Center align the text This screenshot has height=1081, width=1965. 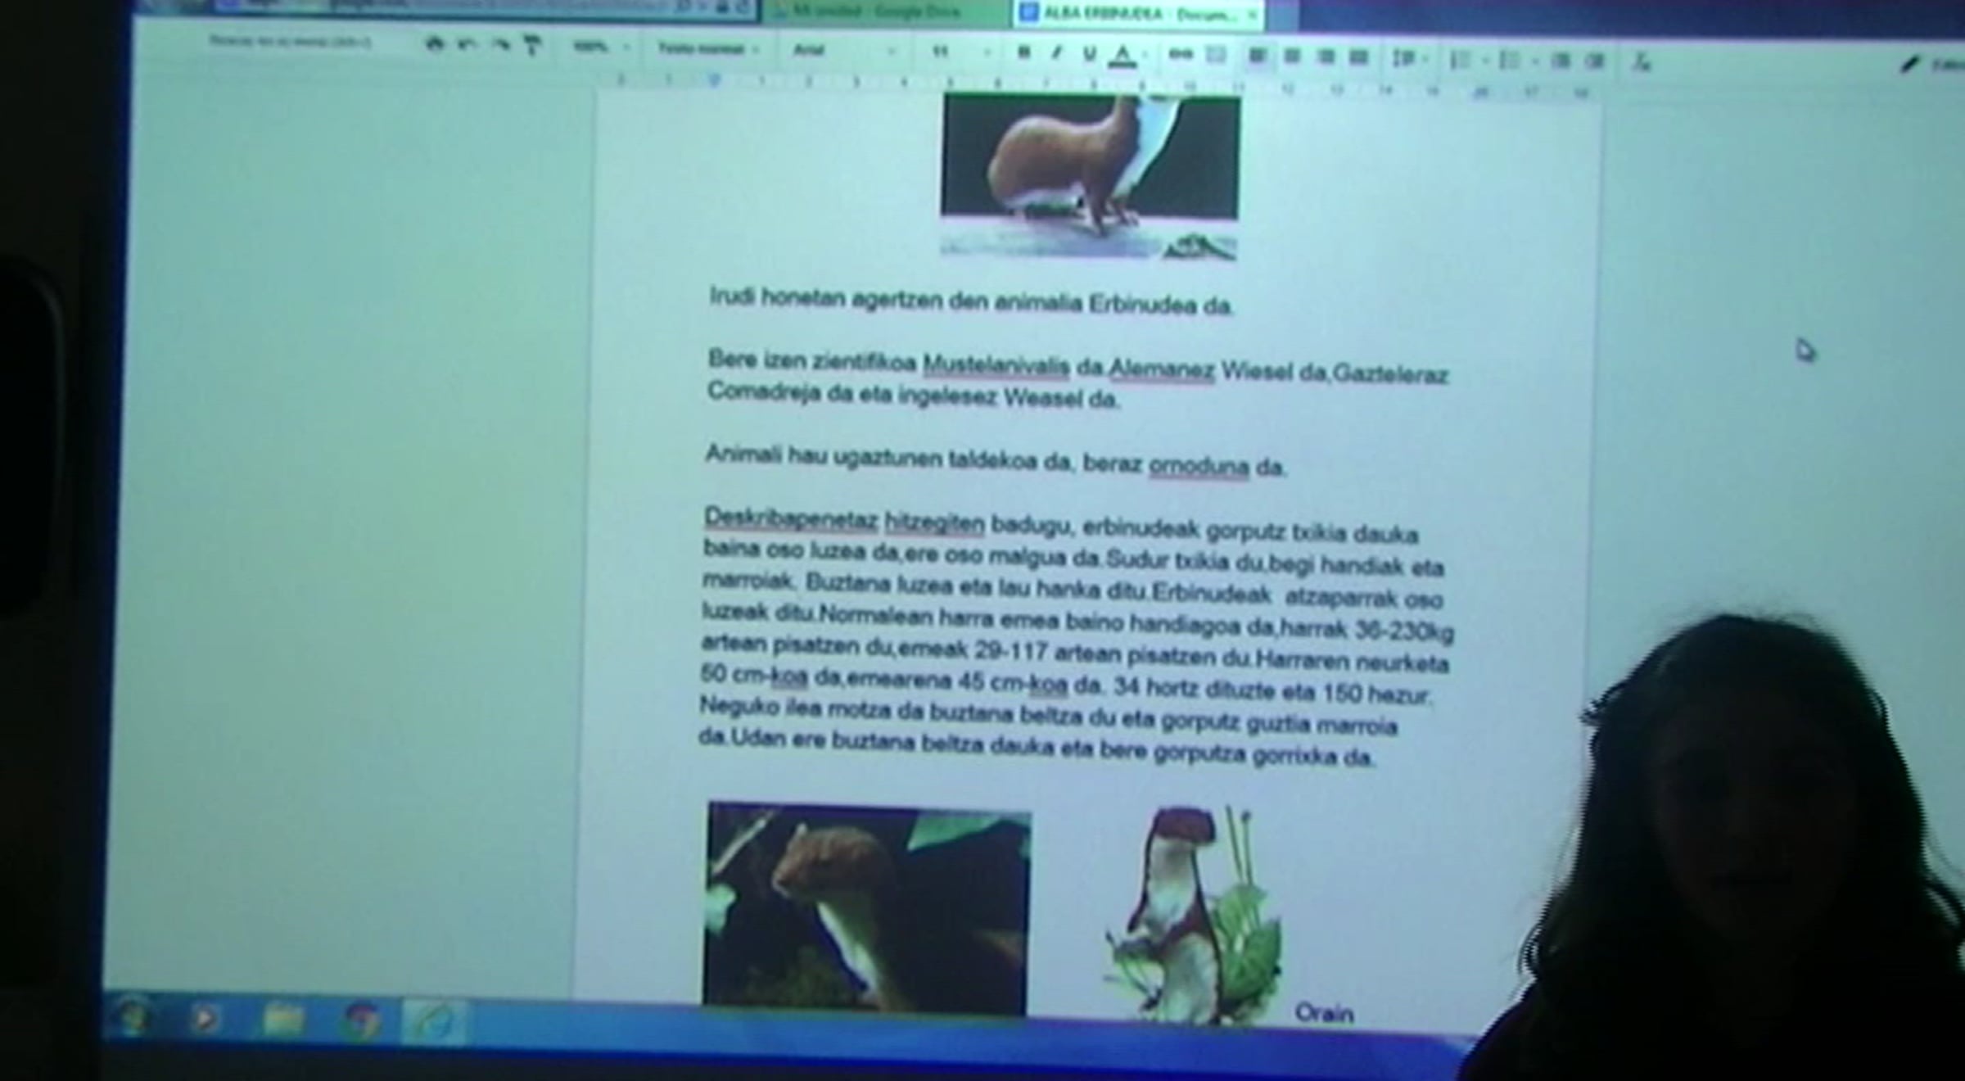click(x=1292, y=57)
